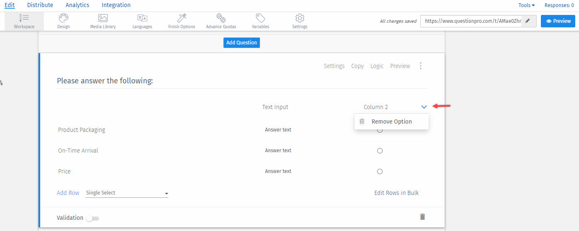579x231 pixels.
Task: Expand the Column 2 chevron dropdown
Action: 424,107
